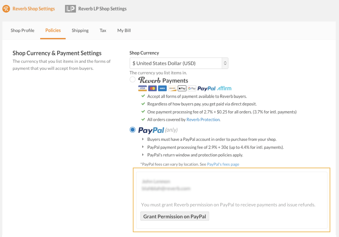
Task: Follow the PayPal's fees page link
Action: click(223, 164)
